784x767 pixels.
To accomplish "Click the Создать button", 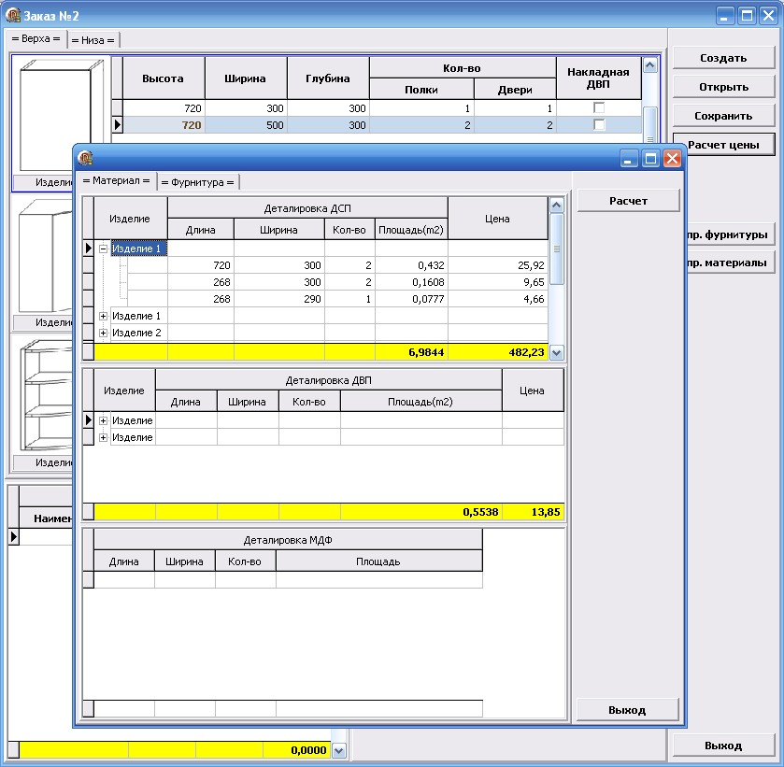I will 723,58.
